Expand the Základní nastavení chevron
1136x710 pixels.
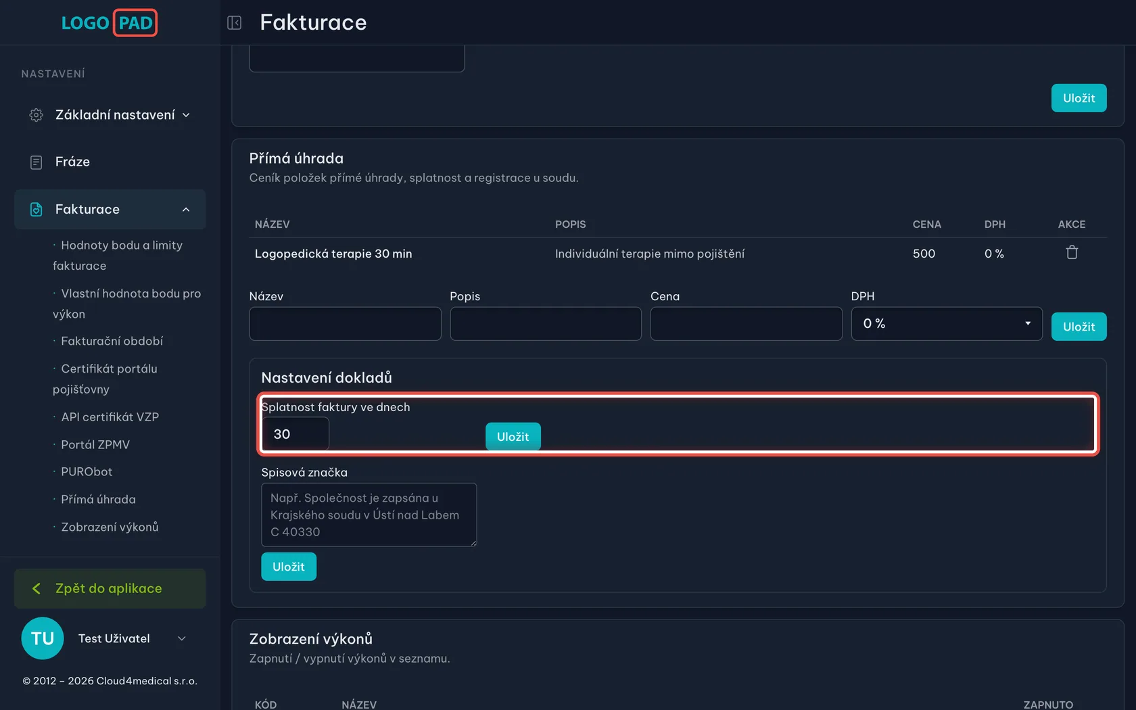tap(186, 115)
